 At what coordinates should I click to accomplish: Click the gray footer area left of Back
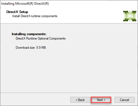tap(35, 100)
